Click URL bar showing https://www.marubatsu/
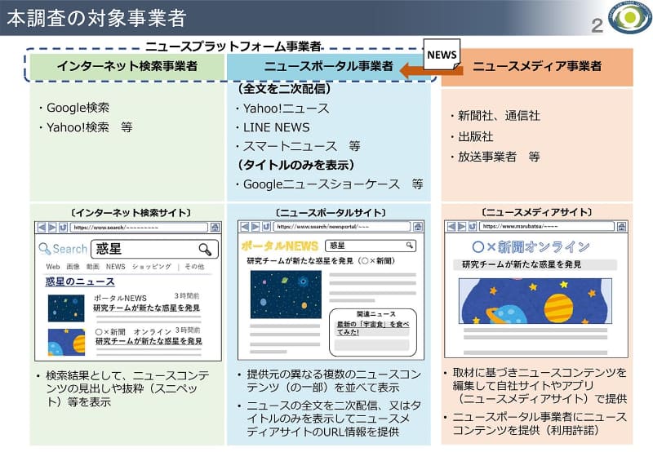 point(547,227)
